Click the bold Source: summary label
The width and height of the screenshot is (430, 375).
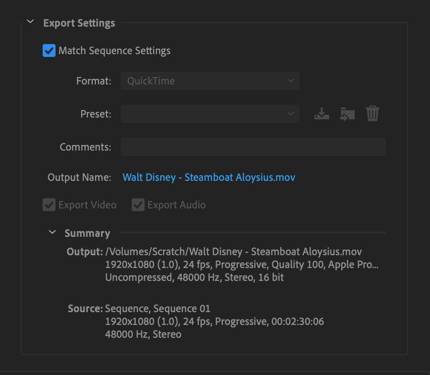pyautogui.click(x=85, y=308)
